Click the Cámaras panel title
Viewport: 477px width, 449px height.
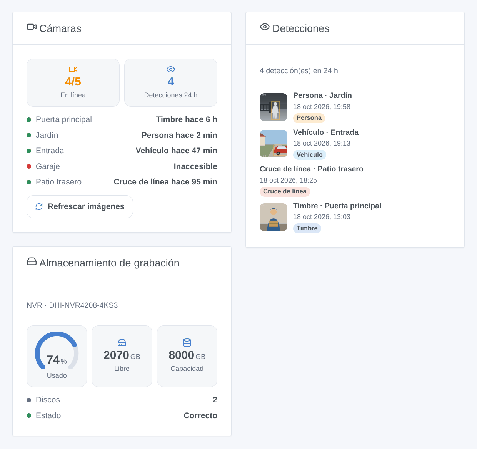pos(60,28)
